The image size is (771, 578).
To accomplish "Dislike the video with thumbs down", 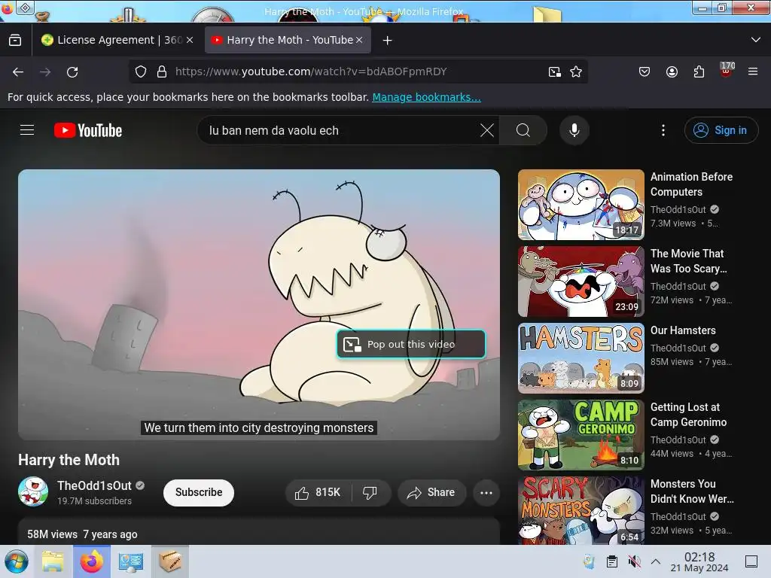I will [370, 492].
